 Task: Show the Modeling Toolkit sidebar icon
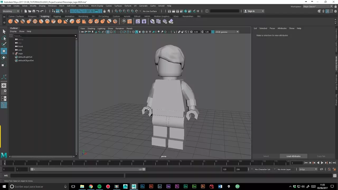pos(319,11)
